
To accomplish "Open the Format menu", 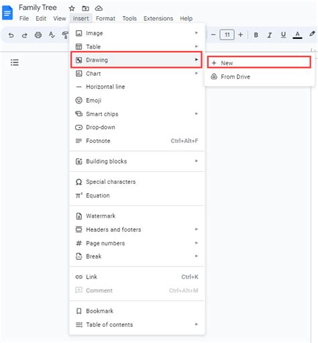I will (x=105, y=18).
